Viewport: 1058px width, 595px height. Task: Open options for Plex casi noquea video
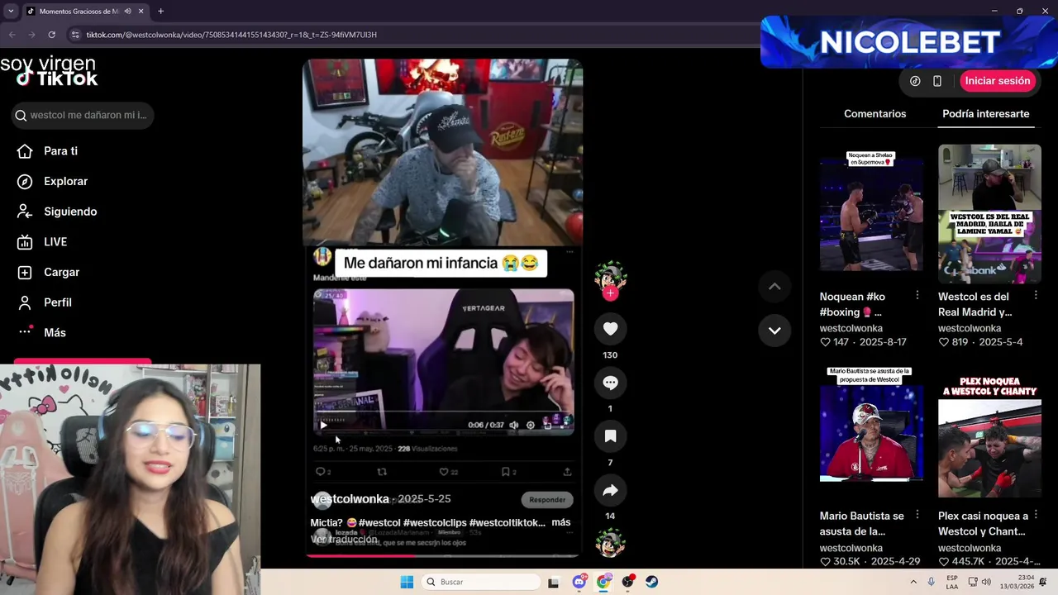[x=1036, y=515]
